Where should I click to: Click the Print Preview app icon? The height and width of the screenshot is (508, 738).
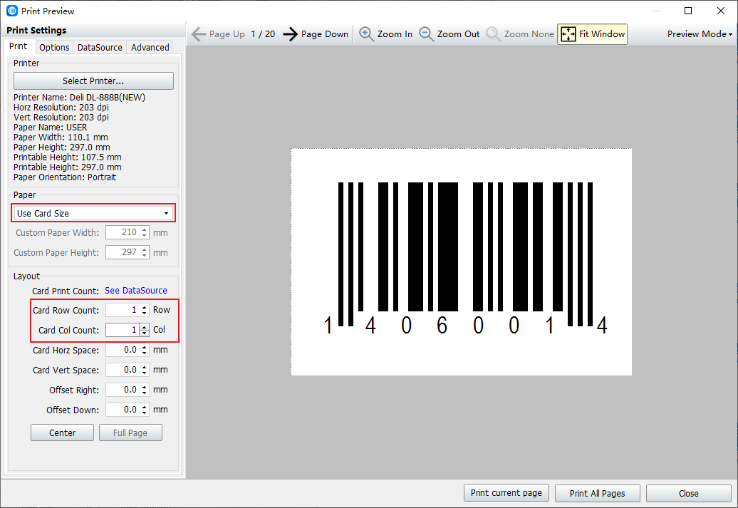point(12,11)
